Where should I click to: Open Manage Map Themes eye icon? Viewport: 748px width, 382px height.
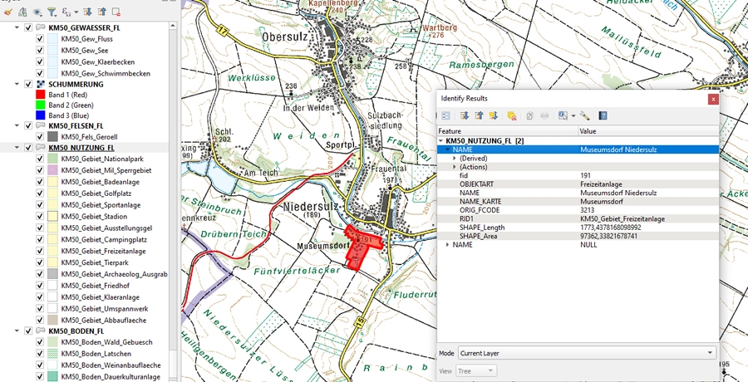point(37,12)
